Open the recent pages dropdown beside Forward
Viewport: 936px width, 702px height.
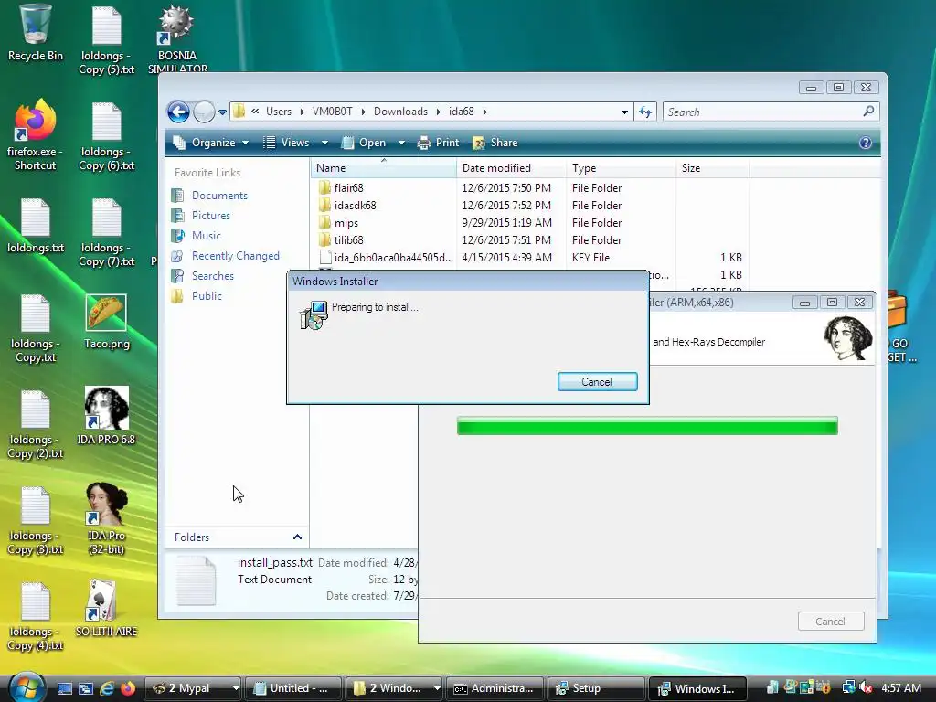click(223, 112)
